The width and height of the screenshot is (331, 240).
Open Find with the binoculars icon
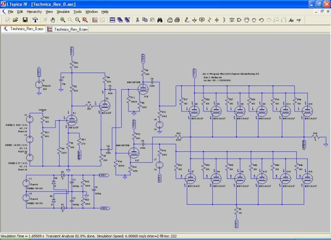[x=160, y=20]
